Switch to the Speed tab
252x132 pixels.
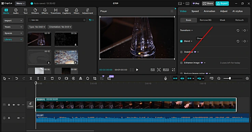(x=195, y=11)
